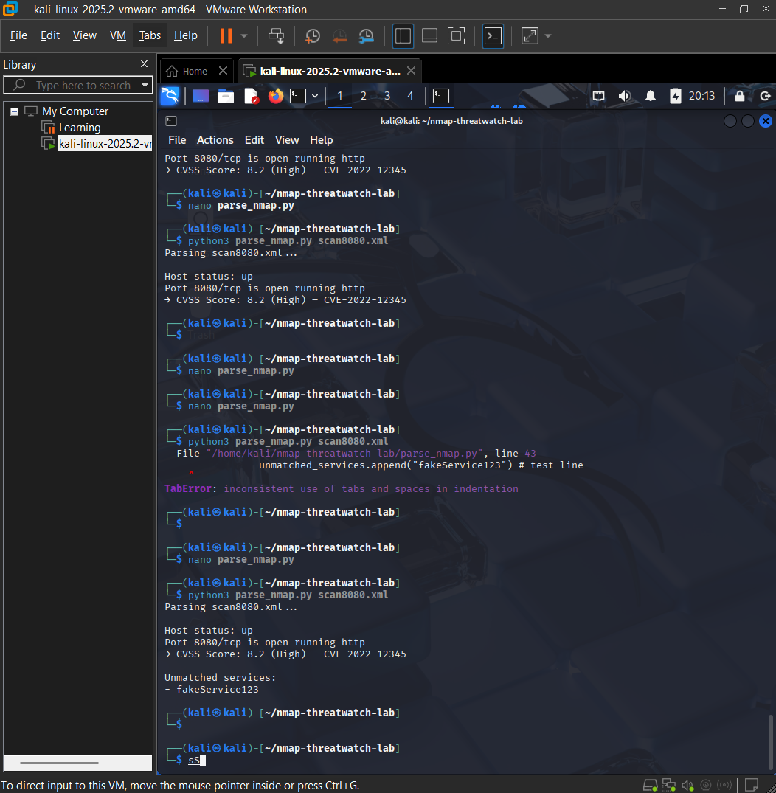
Task: Open the terminal Actions menu
Action: coord(215,140)
